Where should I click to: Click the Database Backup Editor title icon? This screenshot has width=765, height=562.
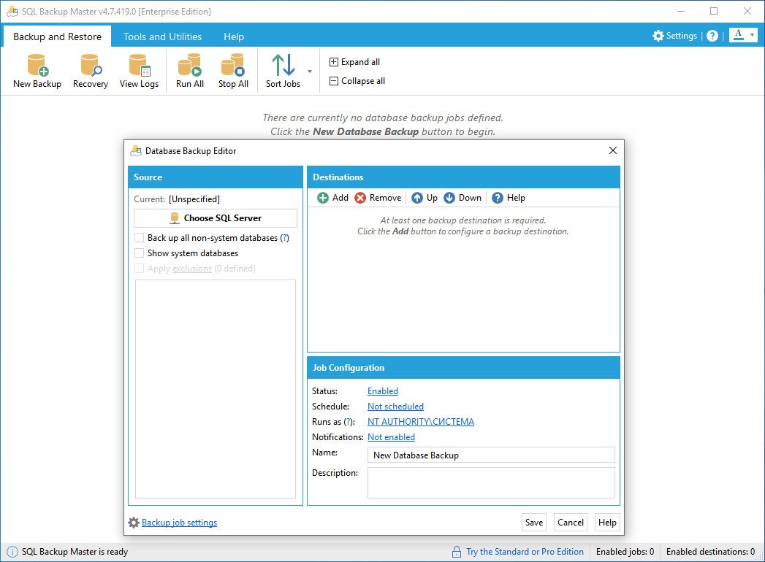tap(136, 151)
